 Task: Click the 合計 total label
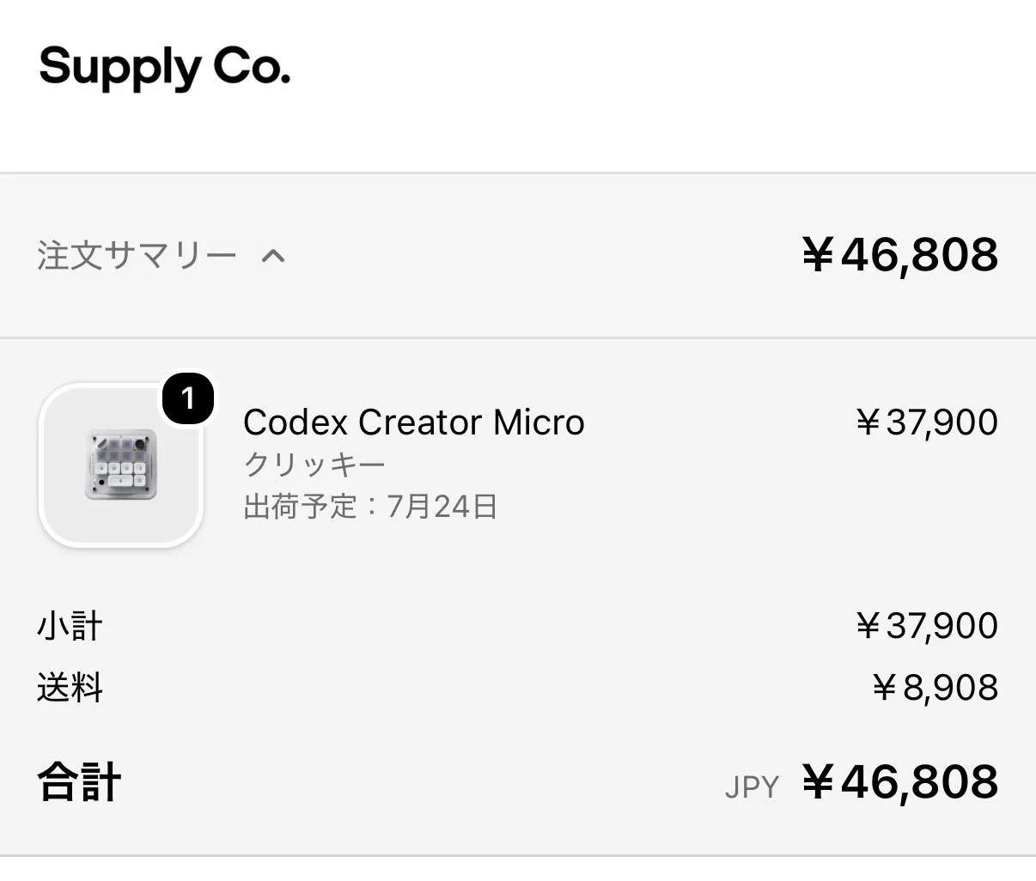tap(79, 782)
